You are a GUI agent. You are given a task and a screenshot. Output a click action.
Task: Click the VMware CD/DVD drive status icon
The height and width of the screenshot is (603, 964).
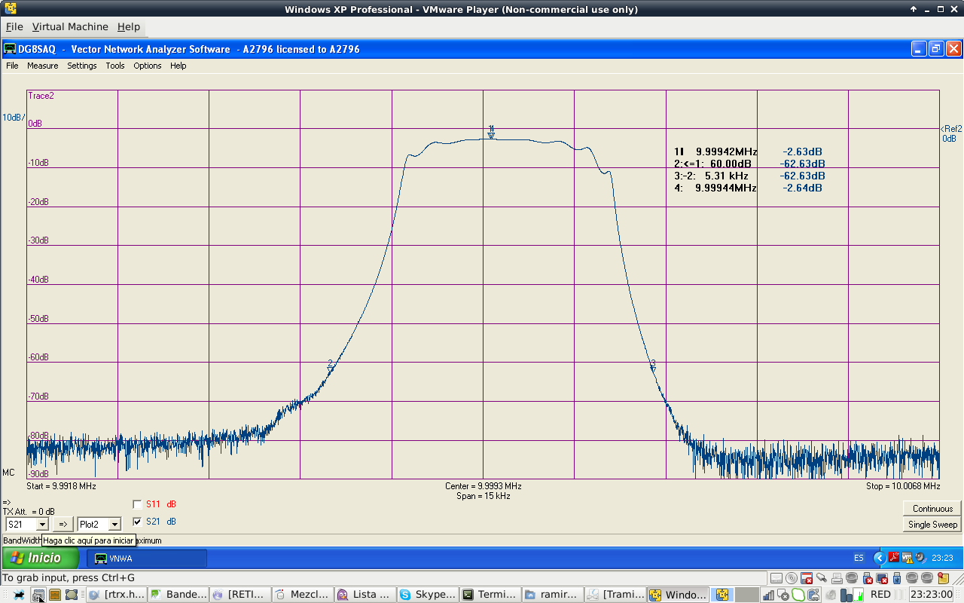[x=792, y=578]
